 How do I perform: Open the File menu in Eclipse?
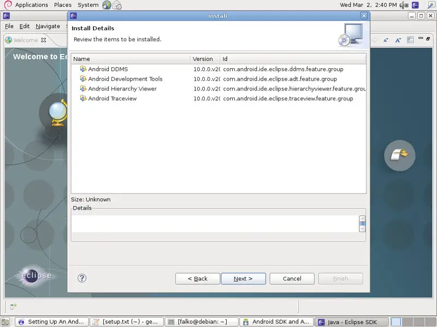pos(9,26)
